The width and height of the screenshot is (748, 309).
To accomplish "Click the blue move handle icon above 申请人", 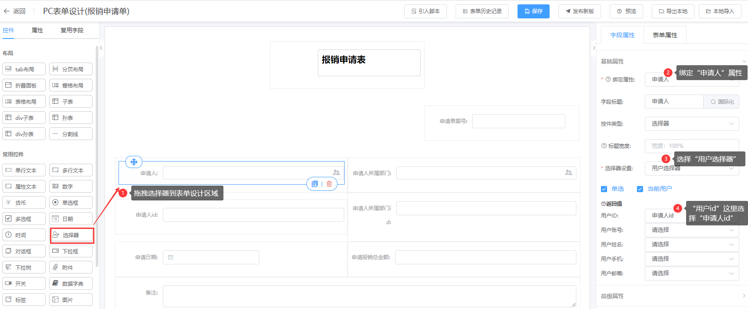I will click(134, 162).
